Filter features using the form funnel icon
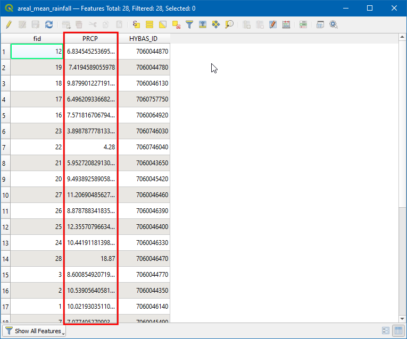Screen dimensions: 407x339 [189, 24]
